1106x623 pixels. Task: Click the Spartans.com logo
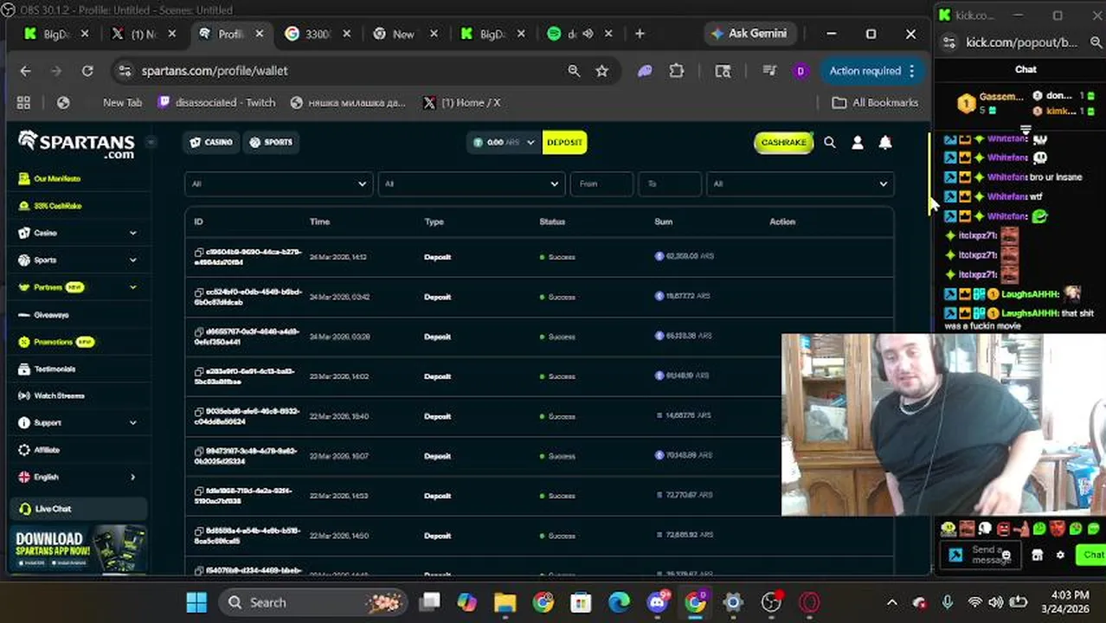[76, 144]
